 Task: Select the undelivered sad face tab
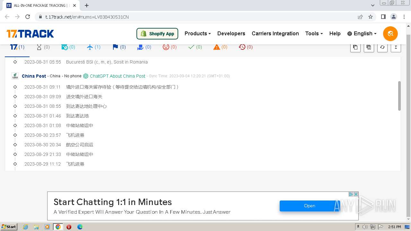pyautogui.click(x=170, y=47)
